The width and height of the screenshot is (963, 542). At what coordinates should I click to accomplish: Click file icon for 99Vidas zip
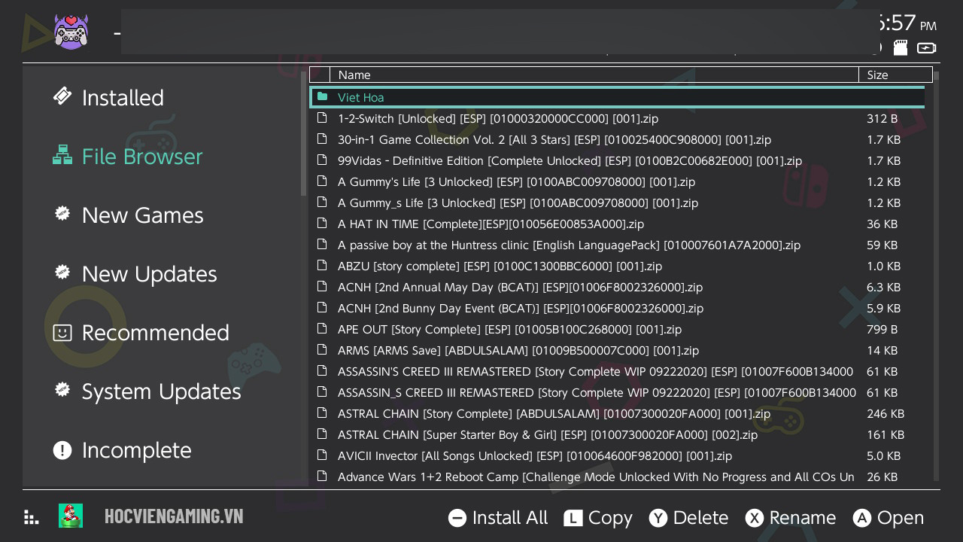pyautogui.click(x=322, y=160)
